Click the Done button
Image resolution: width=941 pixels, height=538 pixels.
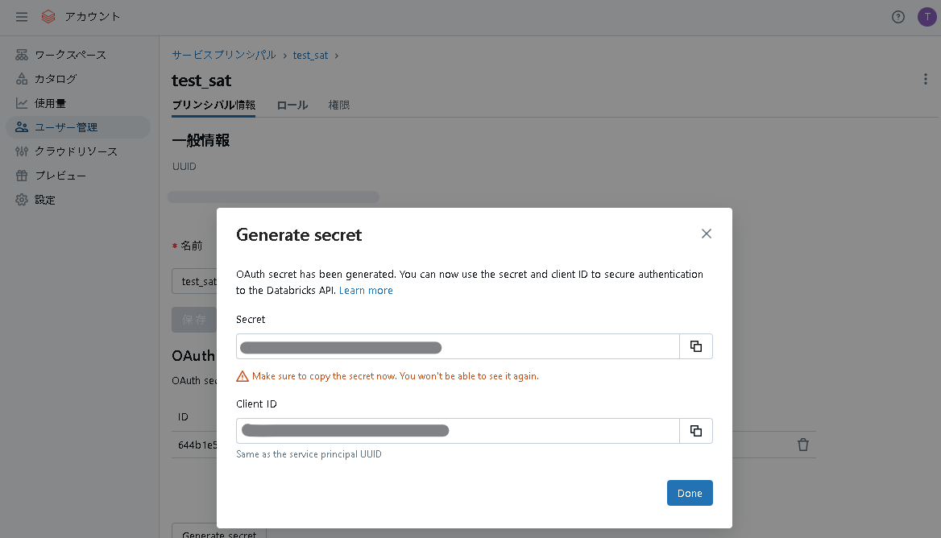[690, 493]
